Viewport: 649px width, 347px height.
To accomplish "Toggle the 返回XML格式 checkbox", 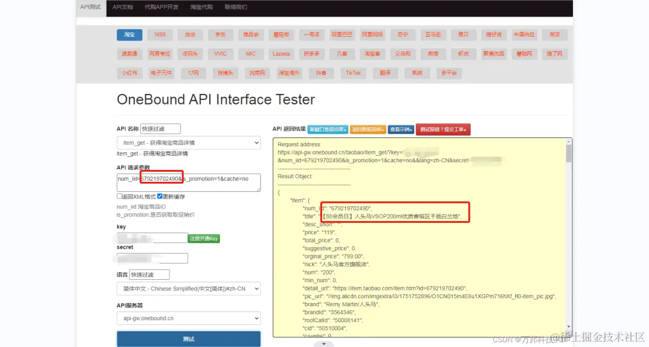I will click(119, 197).
